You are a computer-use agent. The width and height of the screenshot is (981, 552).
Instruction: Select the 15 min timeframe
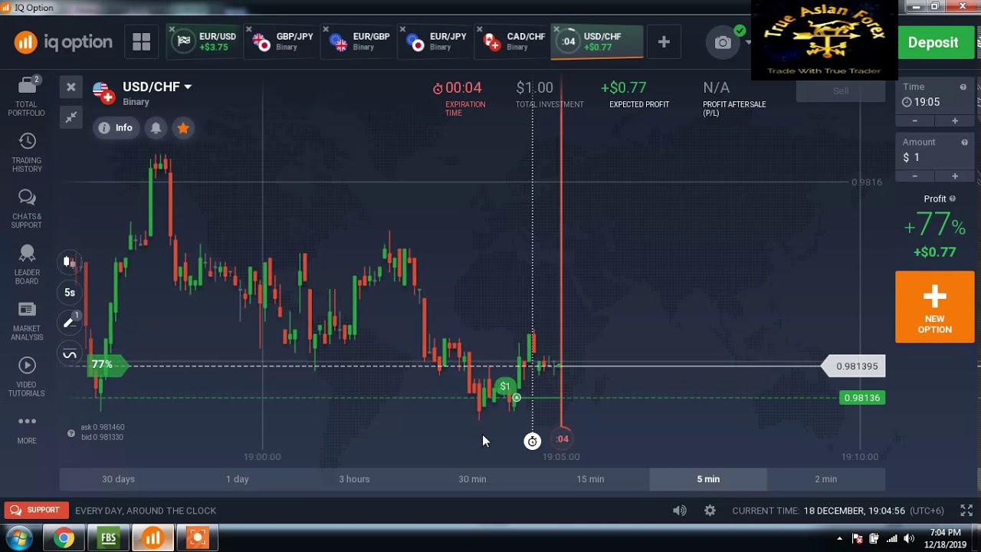tap(591, 479)
